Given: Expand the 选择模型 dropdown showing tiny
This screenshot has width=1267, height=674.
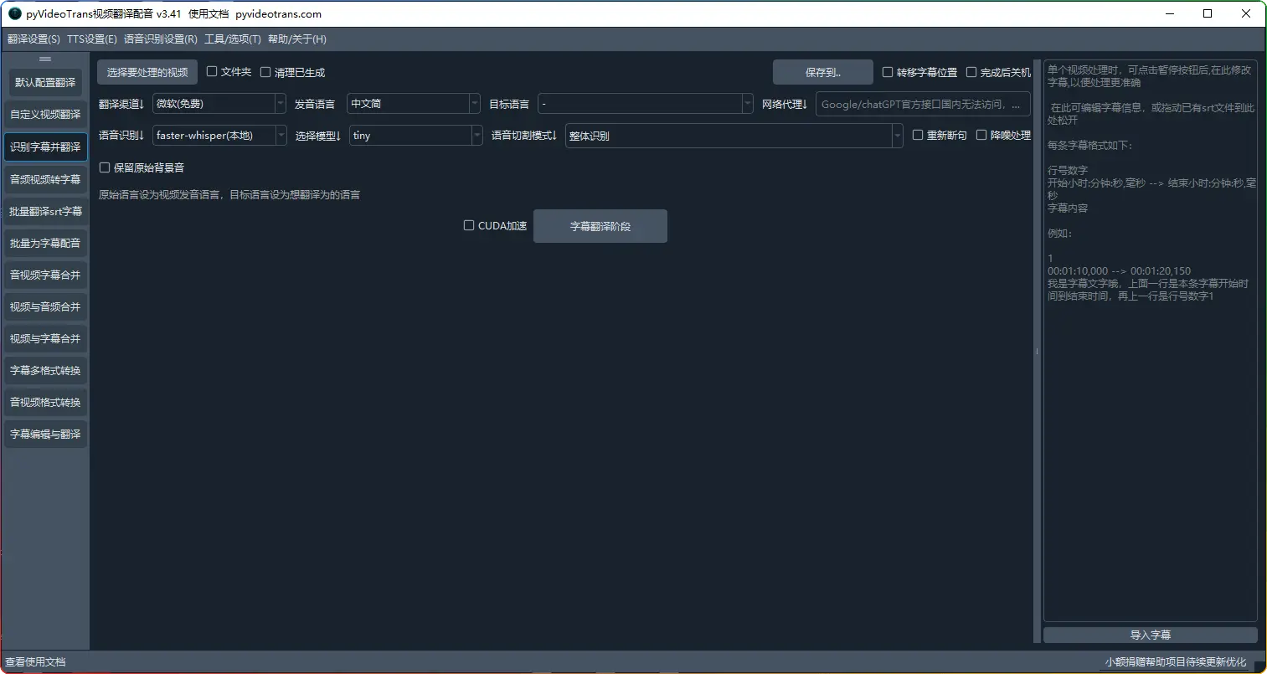Looking at the screenshot, I should pyautogui.click(x=416, y=135).
